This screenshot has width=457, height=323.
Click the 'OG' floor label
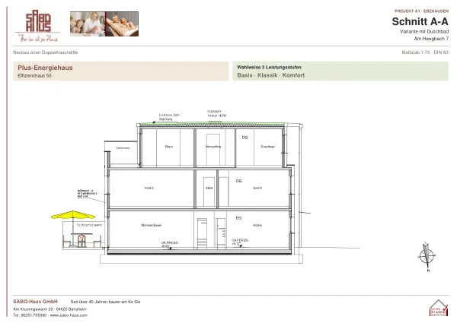pyautogui.click(x=239, y=181)
